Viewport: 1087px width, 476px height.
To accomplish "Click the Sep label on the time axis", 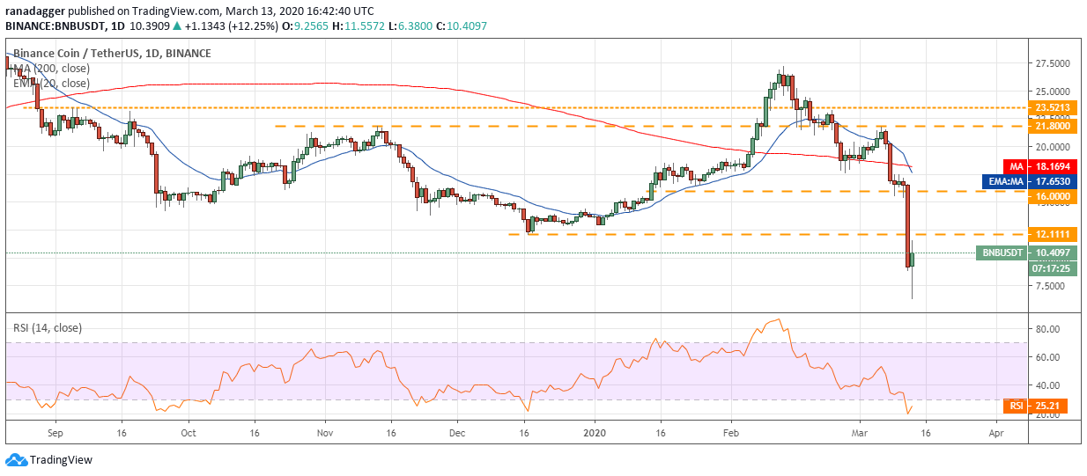I will (55, 433).
